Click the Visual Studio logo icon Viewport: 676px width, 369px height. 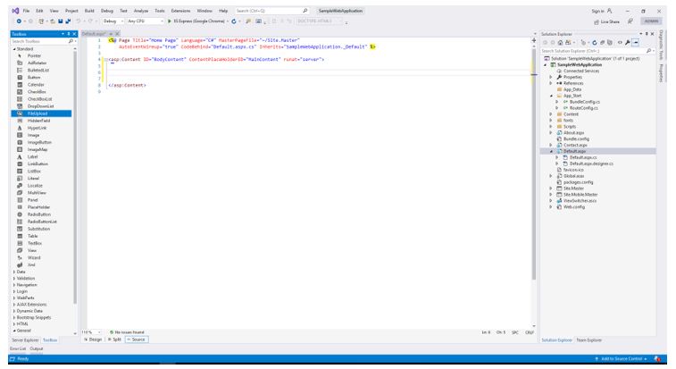pyautogui.click(x=15, y=11)
